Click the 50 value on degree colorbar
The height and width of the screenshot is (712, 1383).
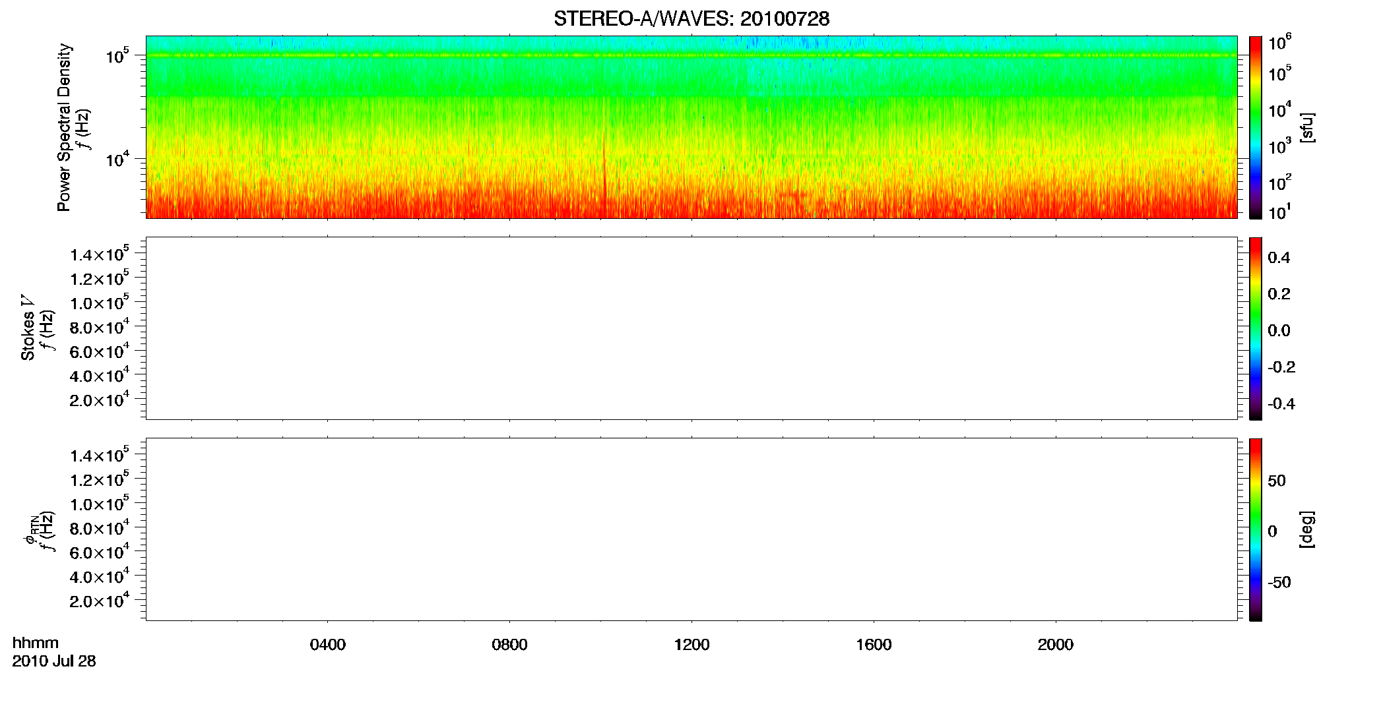point(1277,481)
